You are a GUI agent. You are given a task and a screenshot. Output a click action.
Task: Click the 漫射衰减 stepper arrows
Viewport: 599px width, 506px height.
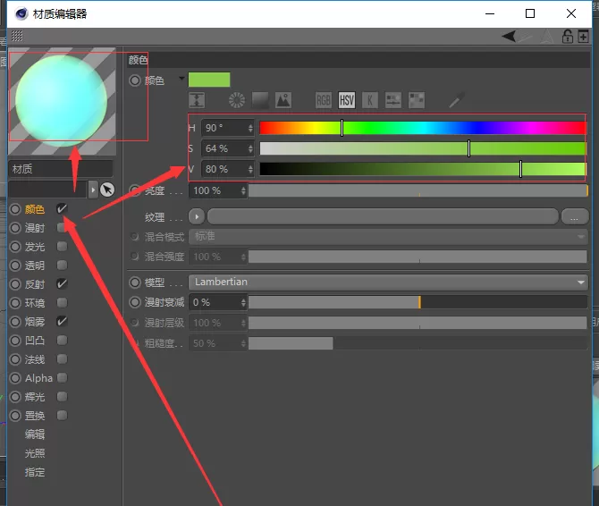[x=243, y=302]
